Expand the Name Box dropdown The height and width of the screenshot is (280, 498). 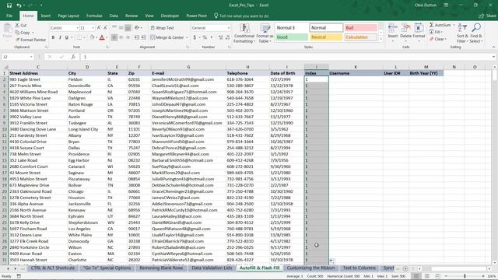pos(31,57)
